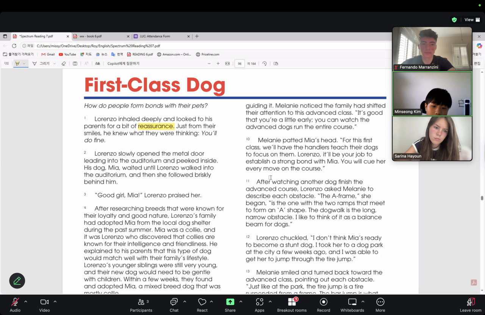Open the 지도 (Maps) bookmark
Image resolution: width=485 pixels, height=315 pixels.
(86, 55)
